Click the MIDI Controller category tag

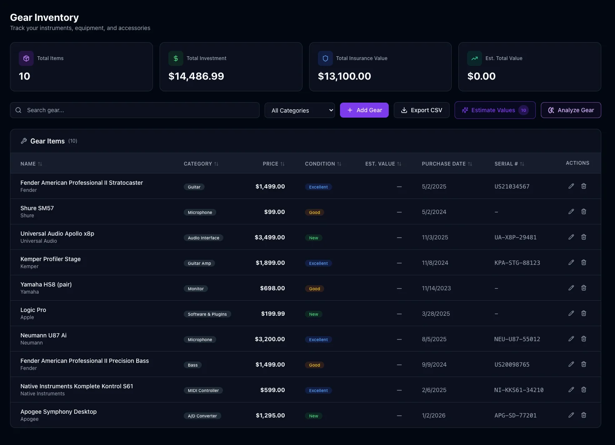click(203, 390)
